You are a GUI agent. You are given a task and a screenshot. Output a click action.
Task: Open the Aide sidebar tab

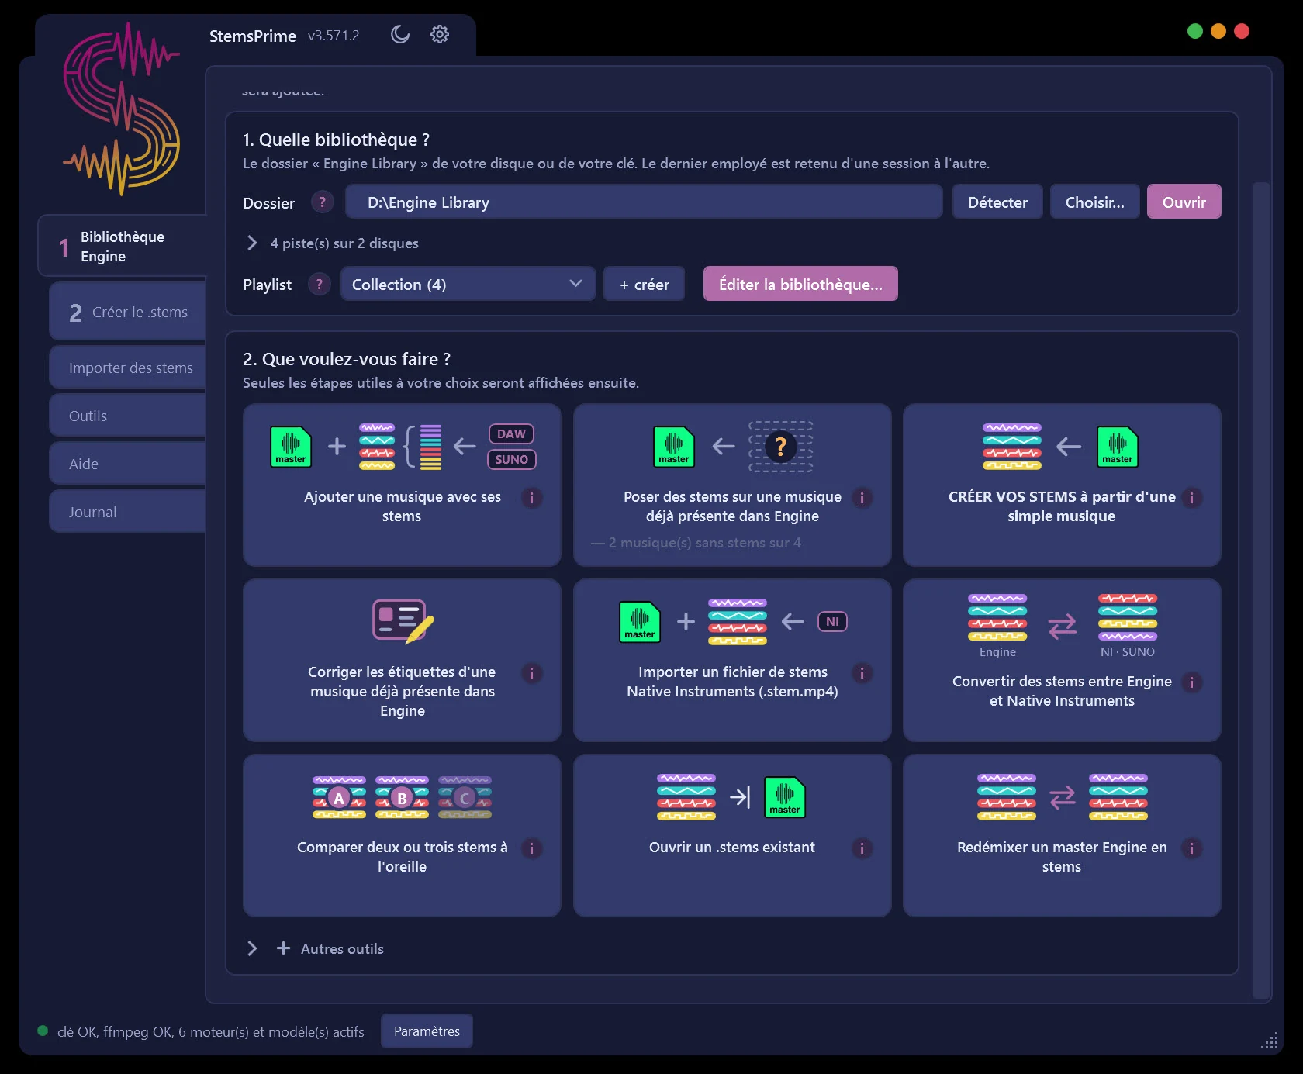coord(128,464)
